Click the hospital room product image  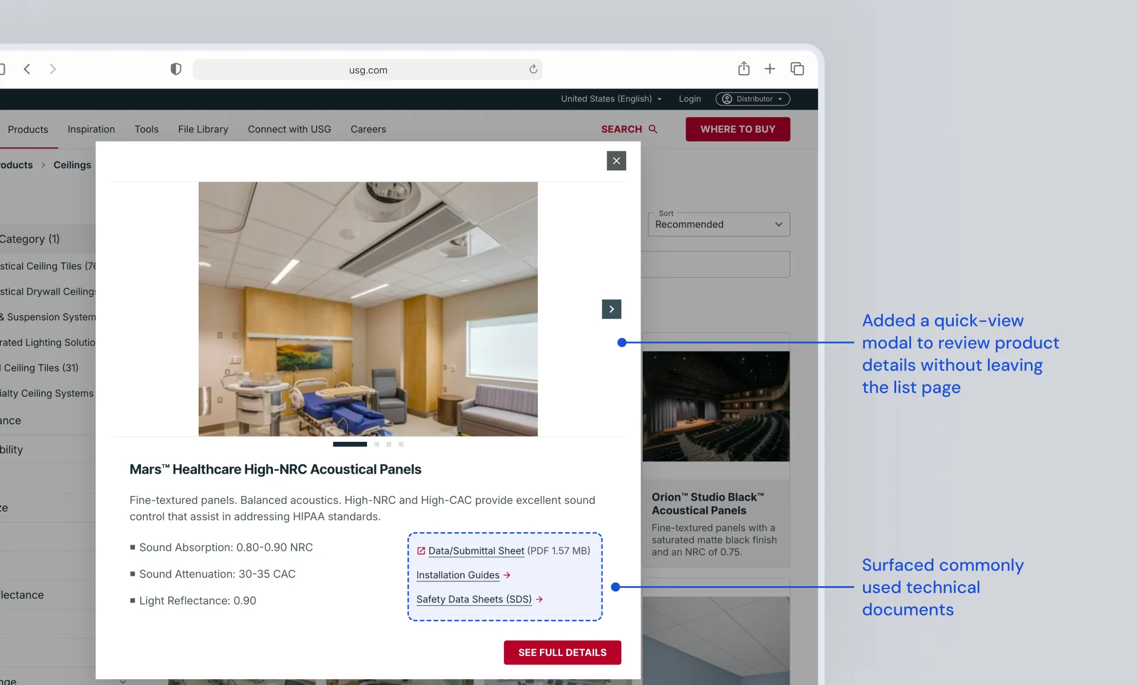click(368, 309)
